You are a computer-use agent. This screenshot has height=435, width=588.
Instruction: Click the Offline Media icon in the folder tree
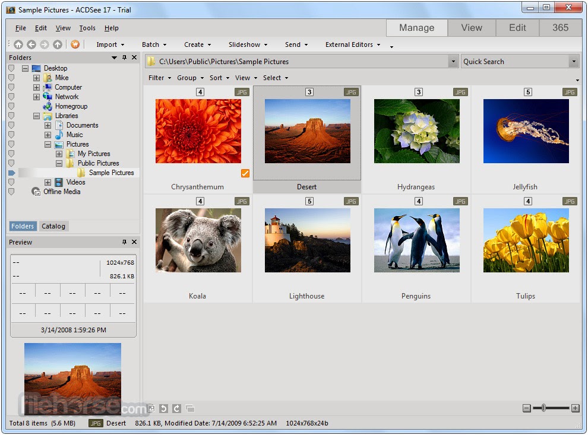click(36, 192)
